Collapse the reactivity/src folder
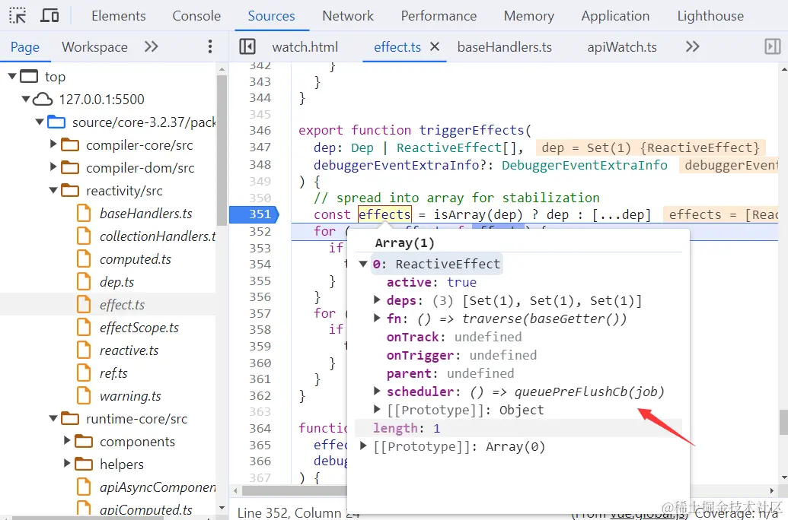This screenshot has width=788, height=520. [x=53, y=190]
